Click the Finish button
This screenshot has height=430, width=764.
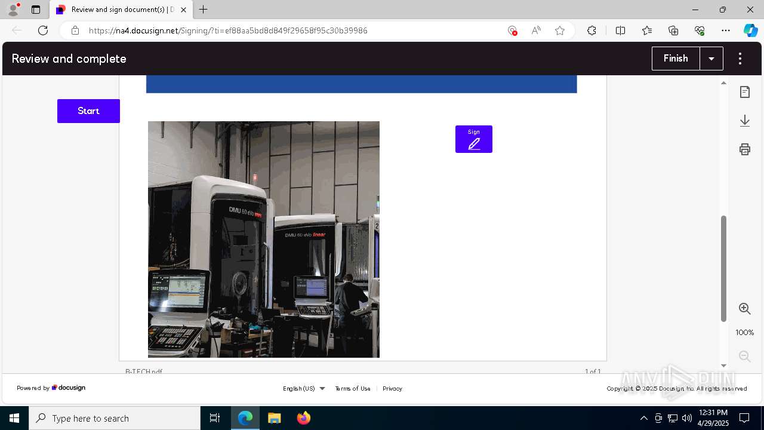676,59
